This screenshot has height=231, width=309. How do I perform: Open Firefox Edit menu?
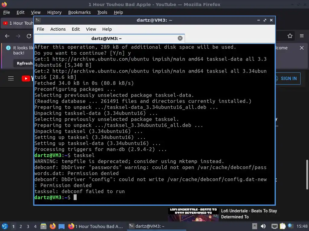21,12
